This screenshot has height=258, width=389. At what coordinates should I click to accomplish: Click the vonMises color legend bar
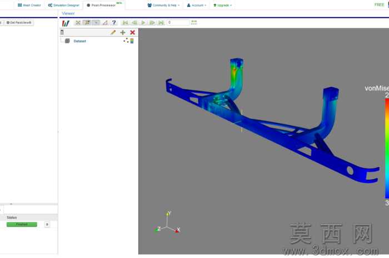[387, 149]
